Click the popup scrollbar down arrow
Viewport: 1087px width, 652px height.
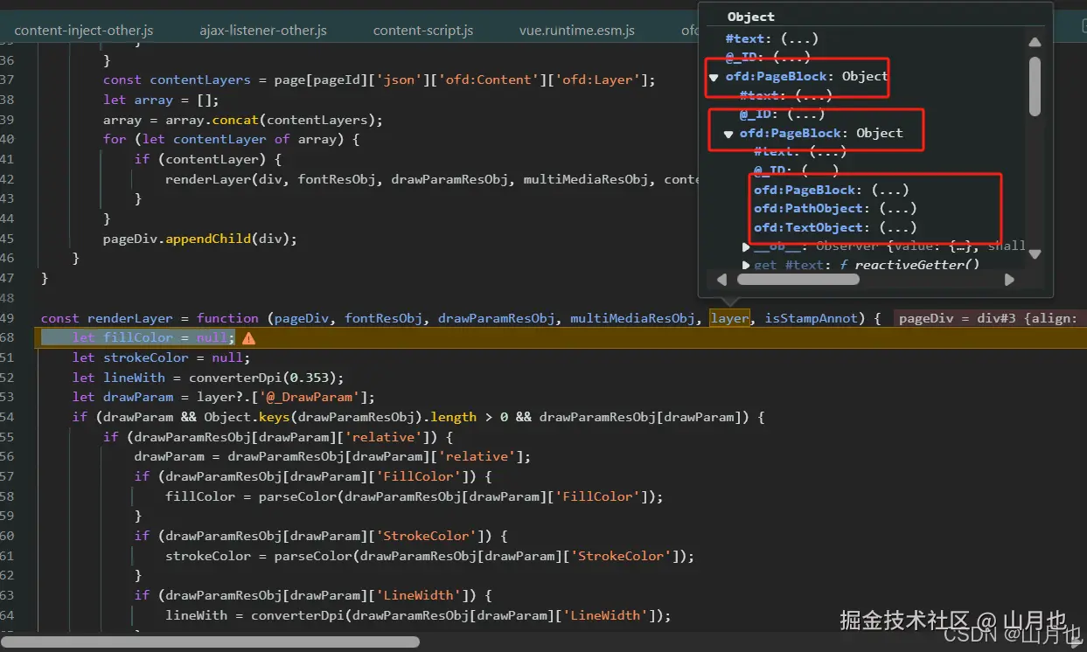pyautogui.click(x=1035, y=254)
